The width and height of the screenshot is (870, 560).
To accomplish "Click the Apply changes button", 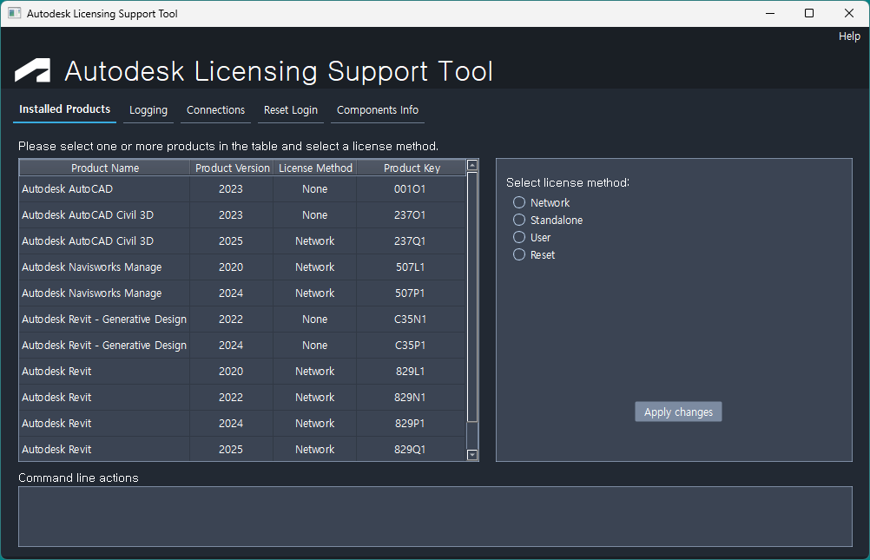I will [x=678, y=412].
